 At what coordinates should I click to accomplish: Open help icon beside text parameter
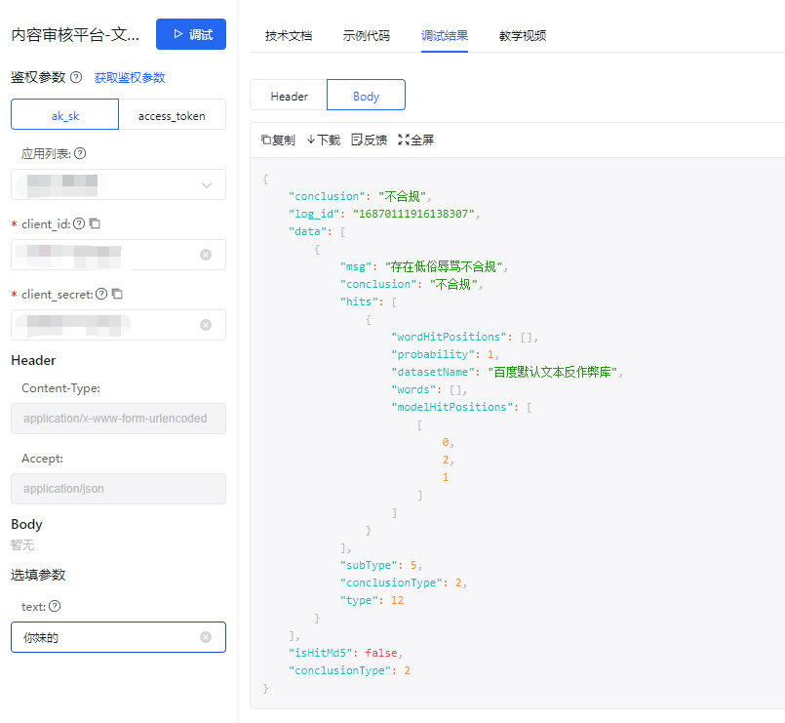coord(55,606)
